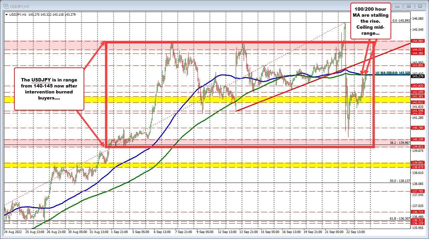Select the 139.853 red price level label
This screenshot has width=429, height=239.
tap(418, 147)
